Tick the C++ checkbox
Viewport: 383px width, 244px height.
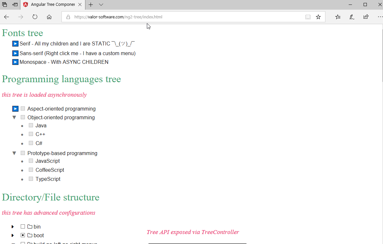pos(31,134)
